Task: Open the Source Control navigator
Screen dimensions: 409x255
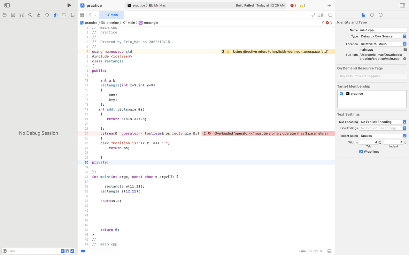Action: pos(13,15)
